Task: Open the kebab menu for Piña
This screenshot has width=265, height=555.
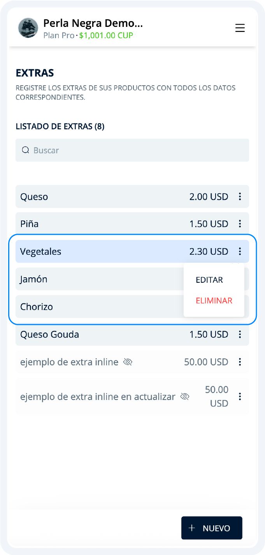Action: coord(240,224)
